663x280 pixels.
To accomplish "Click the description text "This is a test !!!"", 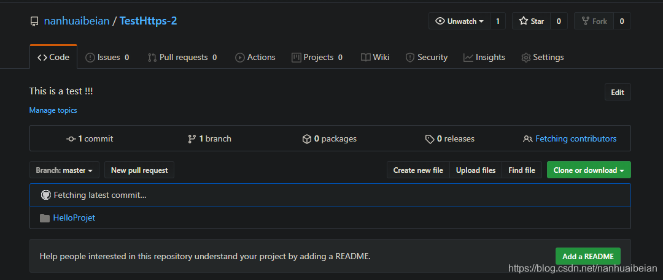I will click(61, 91).
